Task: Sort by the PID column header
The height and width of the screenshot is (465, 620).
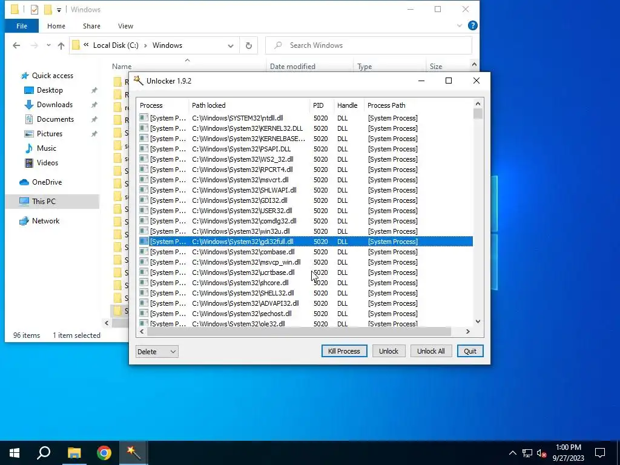Action: [322, 105]
